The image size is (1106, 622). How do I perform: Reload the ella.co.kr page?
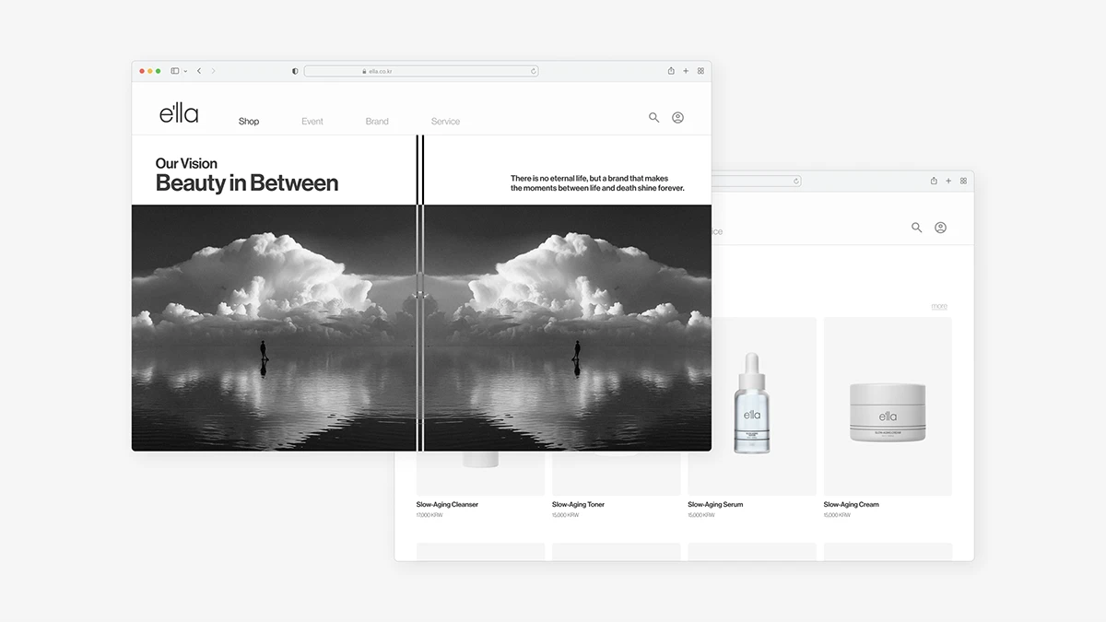click(x=533, y=71)
